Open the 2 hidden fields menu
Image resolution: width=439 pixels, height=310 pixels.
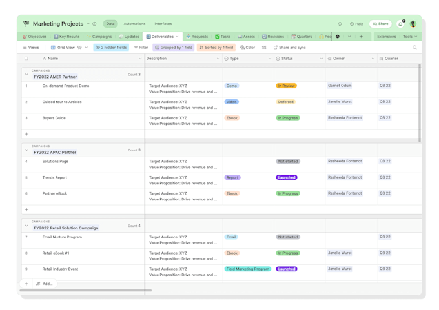[x=111, y=48]
